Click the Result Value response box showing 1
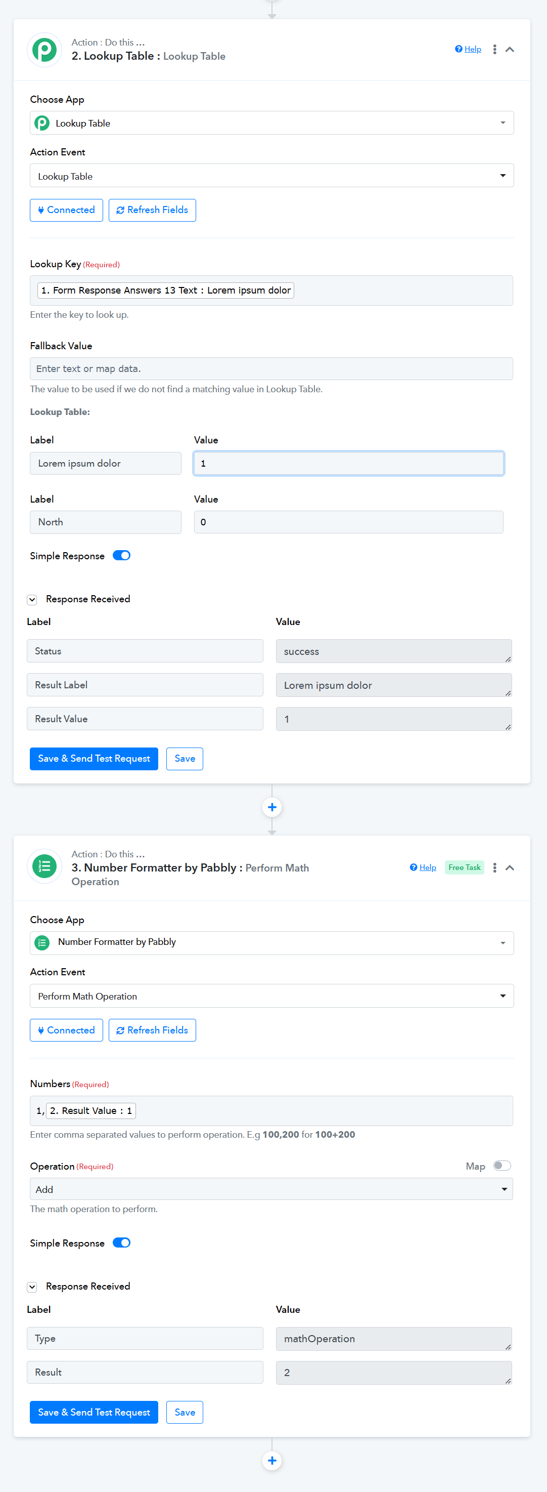Image resolution: width=547 pixels, height=1492 pixels. click(x=394, y=719)
